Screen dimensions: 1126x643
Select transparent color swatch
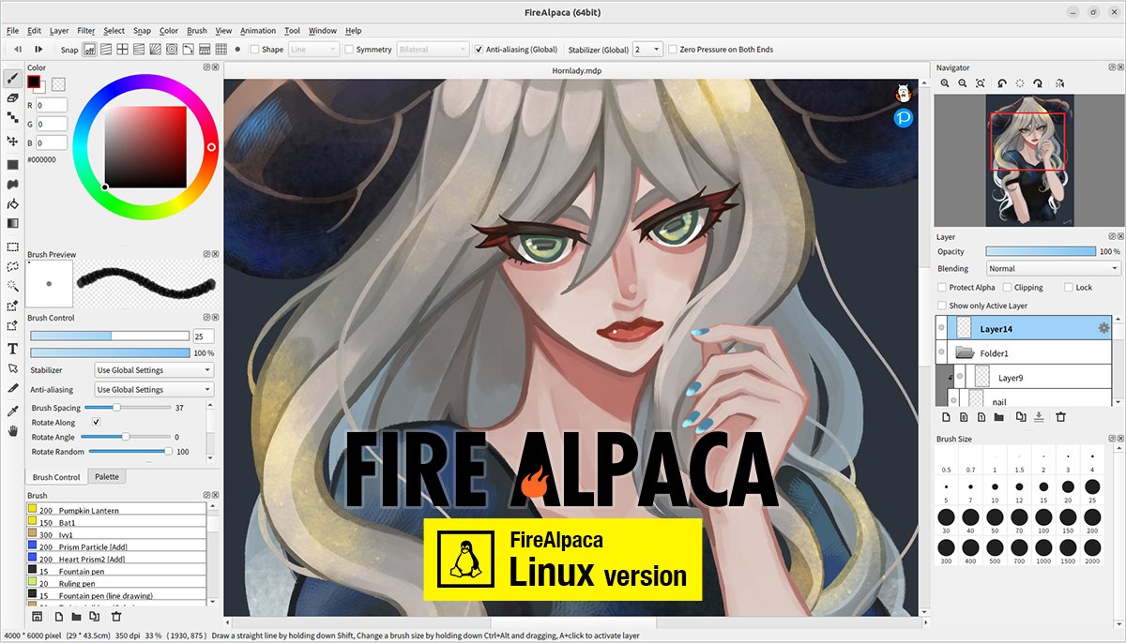click(x=58, y=83)
